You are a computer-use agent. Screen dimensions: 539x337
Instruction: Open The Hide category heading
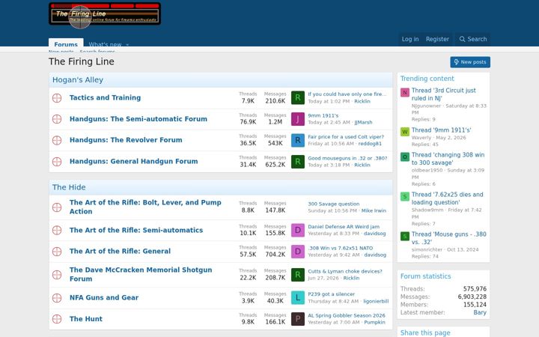[69, 187]
